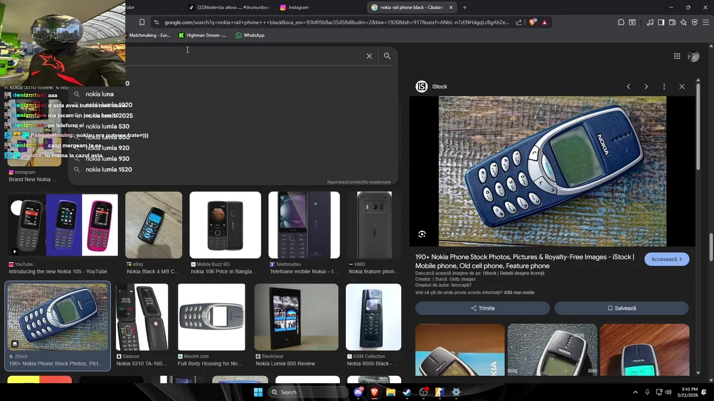
Task: Close the nokia rail phone black tab
Action: point(451,7)
